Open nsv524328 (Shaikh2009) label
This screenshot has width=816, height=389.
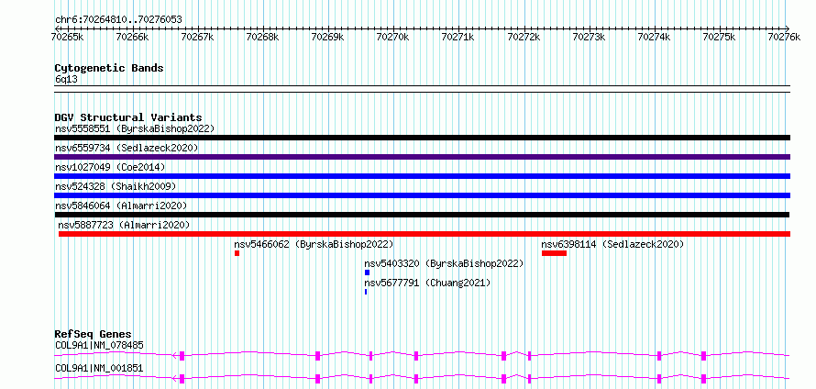tap(116, 186)
